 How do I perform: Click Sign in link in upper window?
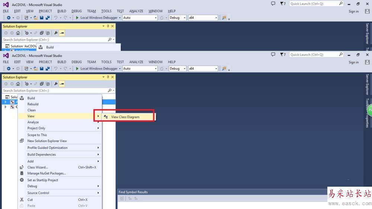[353, 12]
